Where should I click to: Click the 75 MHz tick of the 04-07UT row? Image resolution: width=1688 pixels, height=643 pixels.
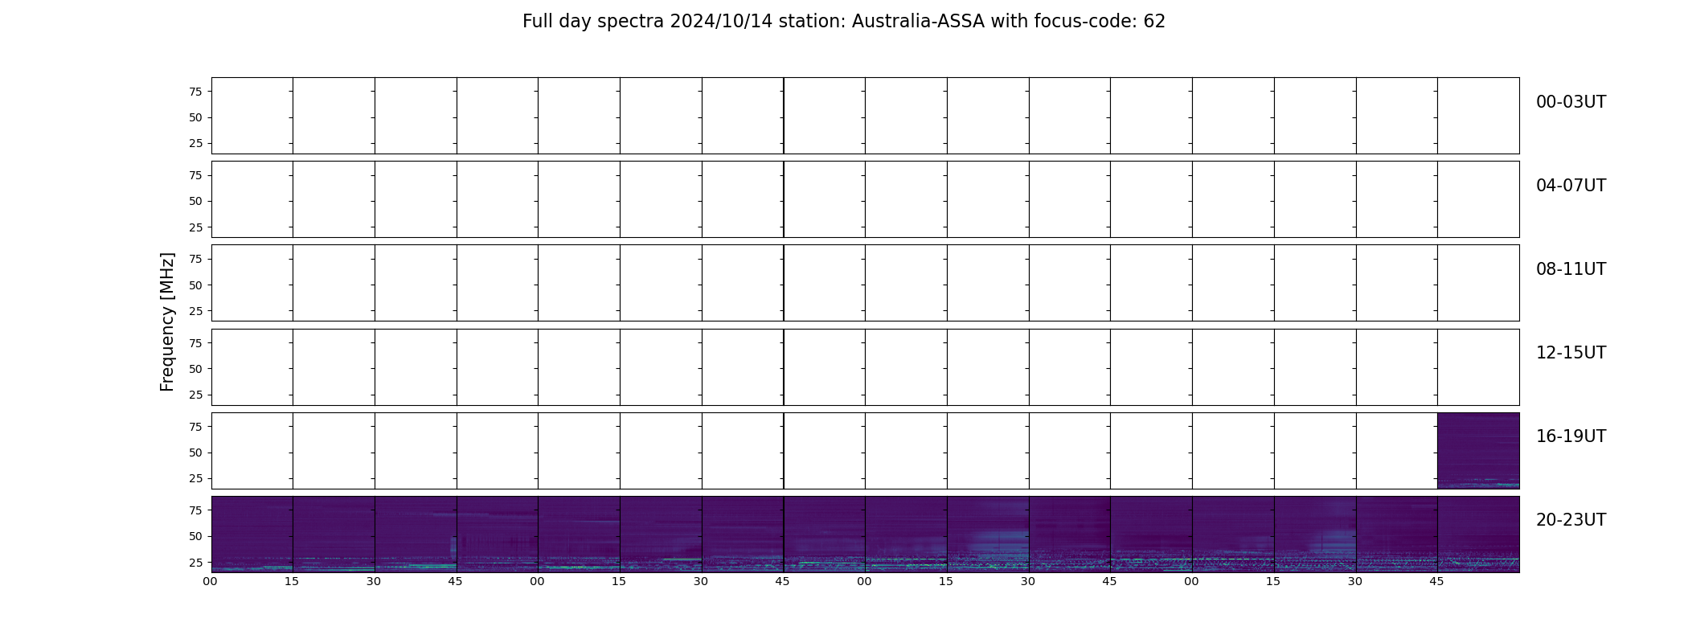click(x=195, y=175)
